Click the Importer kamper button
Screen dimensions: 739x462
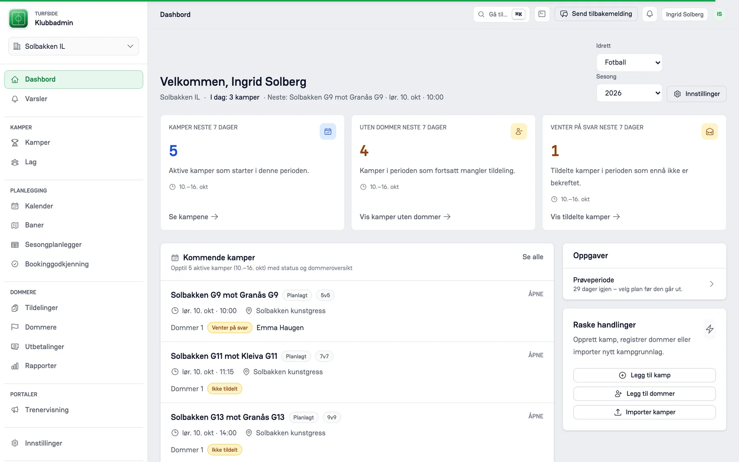(x=644, y=412)
